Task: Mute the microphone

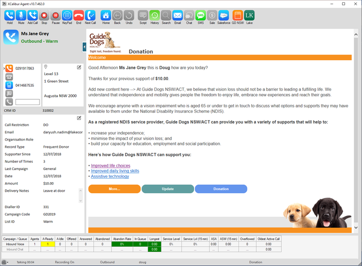Action: [x=21, y=16]
